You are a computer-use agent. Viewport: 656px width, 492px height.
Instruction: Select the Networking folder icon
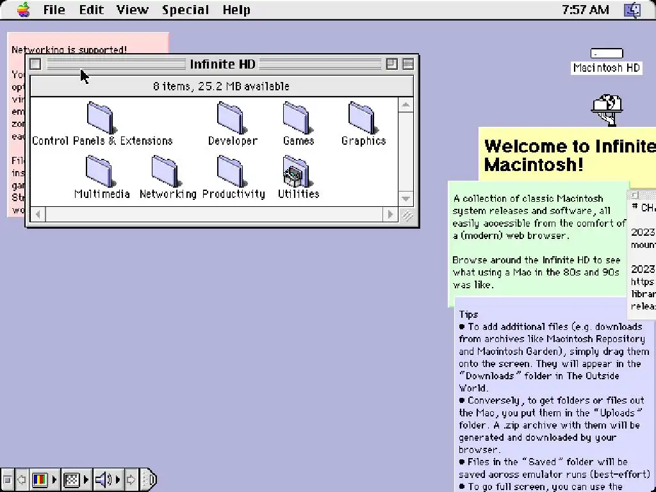pyautogui.click(x=167, y=171)
